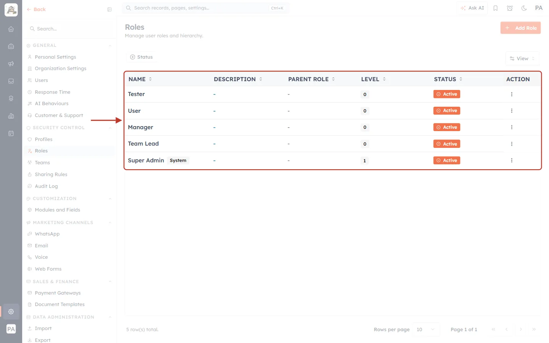Open Sharing Rules in the sidebar
Image resolution: width=549 pixels, height=343 pixels.
pyautogui.click(x=51, y=175)
